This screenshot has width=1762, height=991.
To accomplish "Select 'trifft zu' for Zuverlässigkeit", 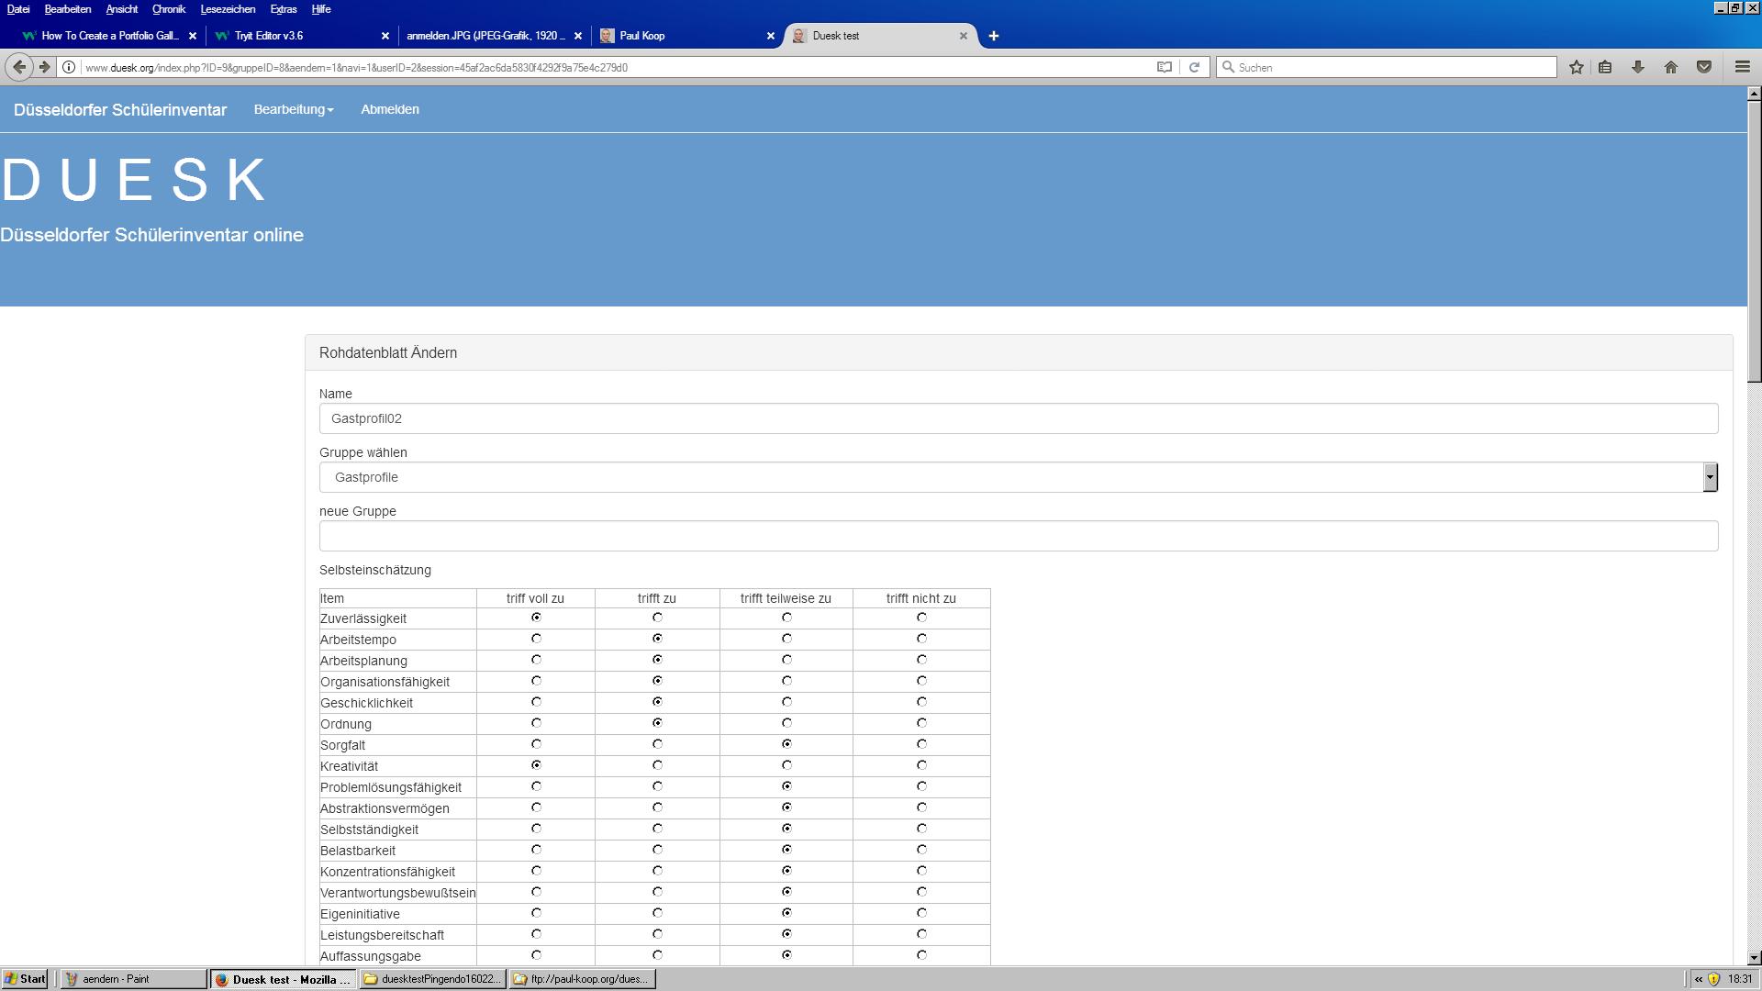I will [657, 618].
